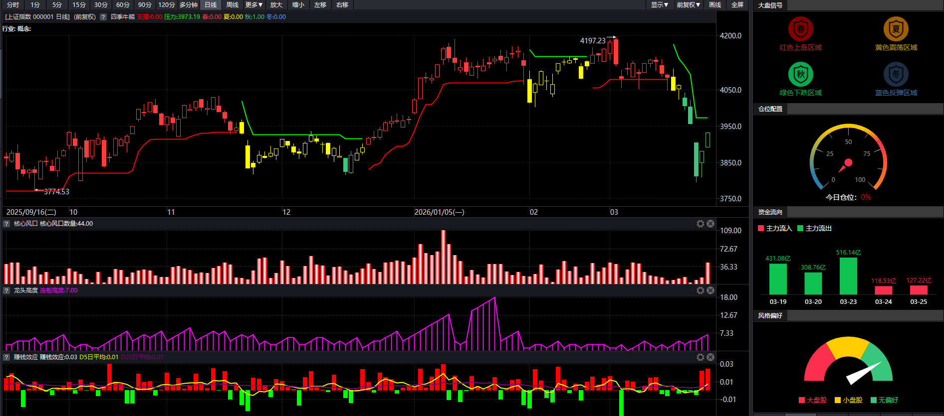Click the 516.14亿 outflow value label
944x416 pixels.
[848, 253]
